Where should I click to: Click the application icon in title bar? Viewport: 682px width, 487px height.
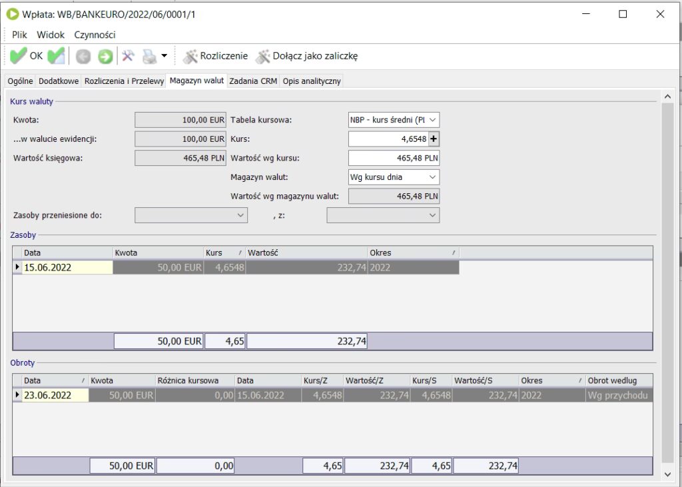(12, 14)
